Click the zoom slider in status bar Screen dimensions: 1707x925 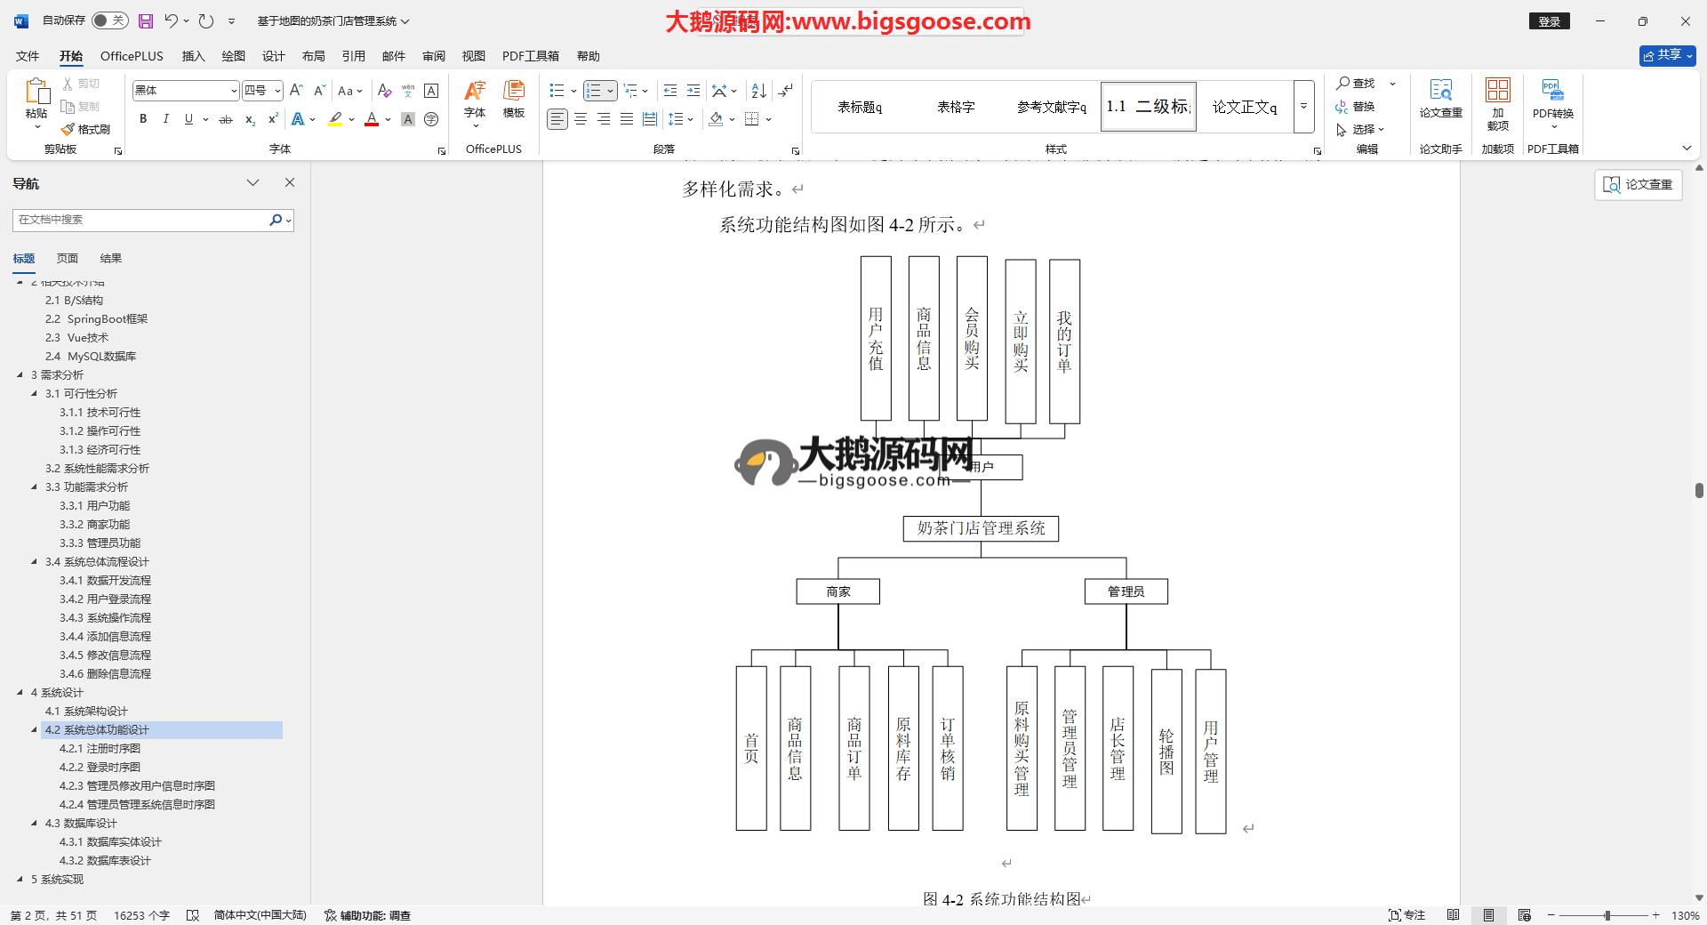click(1607, 915)
